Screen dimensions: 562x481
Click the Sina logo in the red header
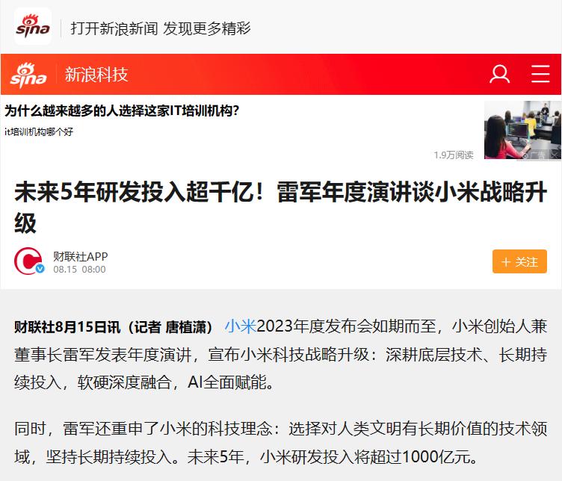pyautogui.click(x=28, y=75)
